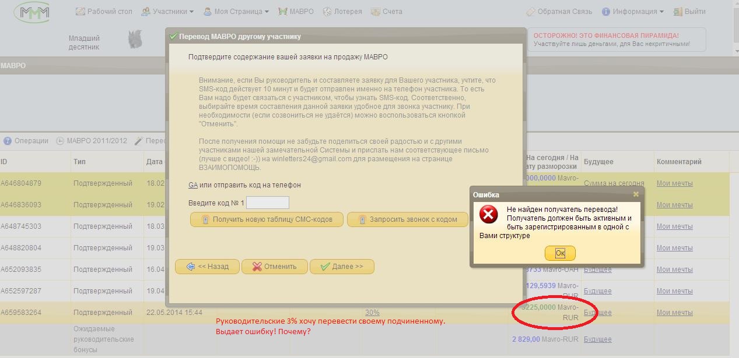Viewport: 739px width, 358px height.
Task: Click the MMM logo
Action: coord(33,12)
